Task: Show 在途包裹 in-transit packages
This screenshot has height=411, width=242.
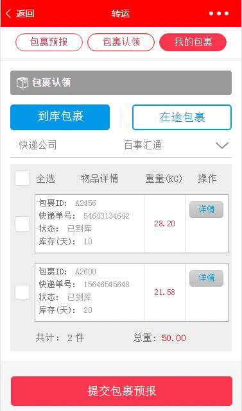Action: 182,117
